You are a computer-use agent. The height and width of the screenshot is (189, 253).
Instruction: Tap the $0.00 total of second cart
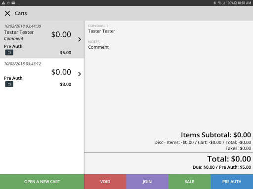[61, 72]
